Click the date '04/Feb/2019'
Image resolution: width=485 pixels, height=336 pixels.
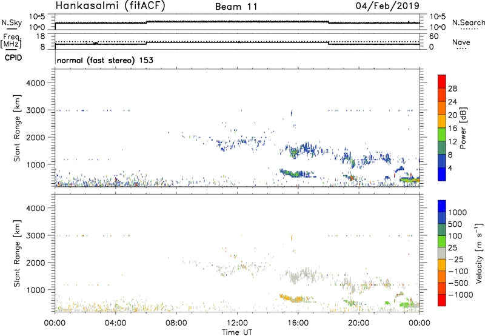[387, 6]
